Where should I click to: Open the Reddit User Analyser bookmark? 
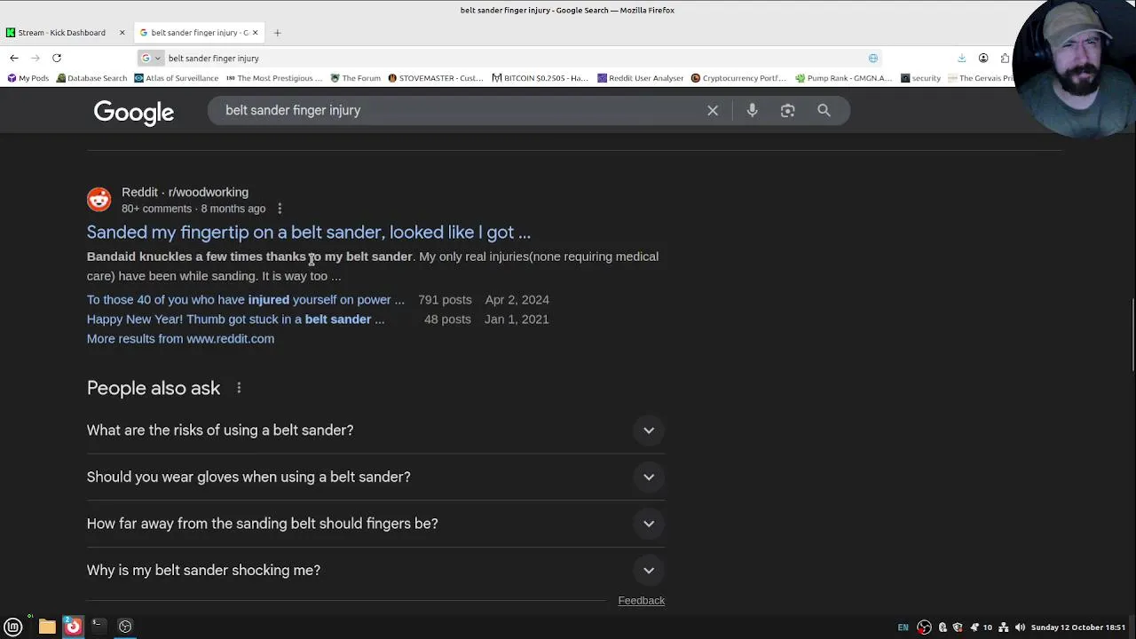click(x=640, y=78)
